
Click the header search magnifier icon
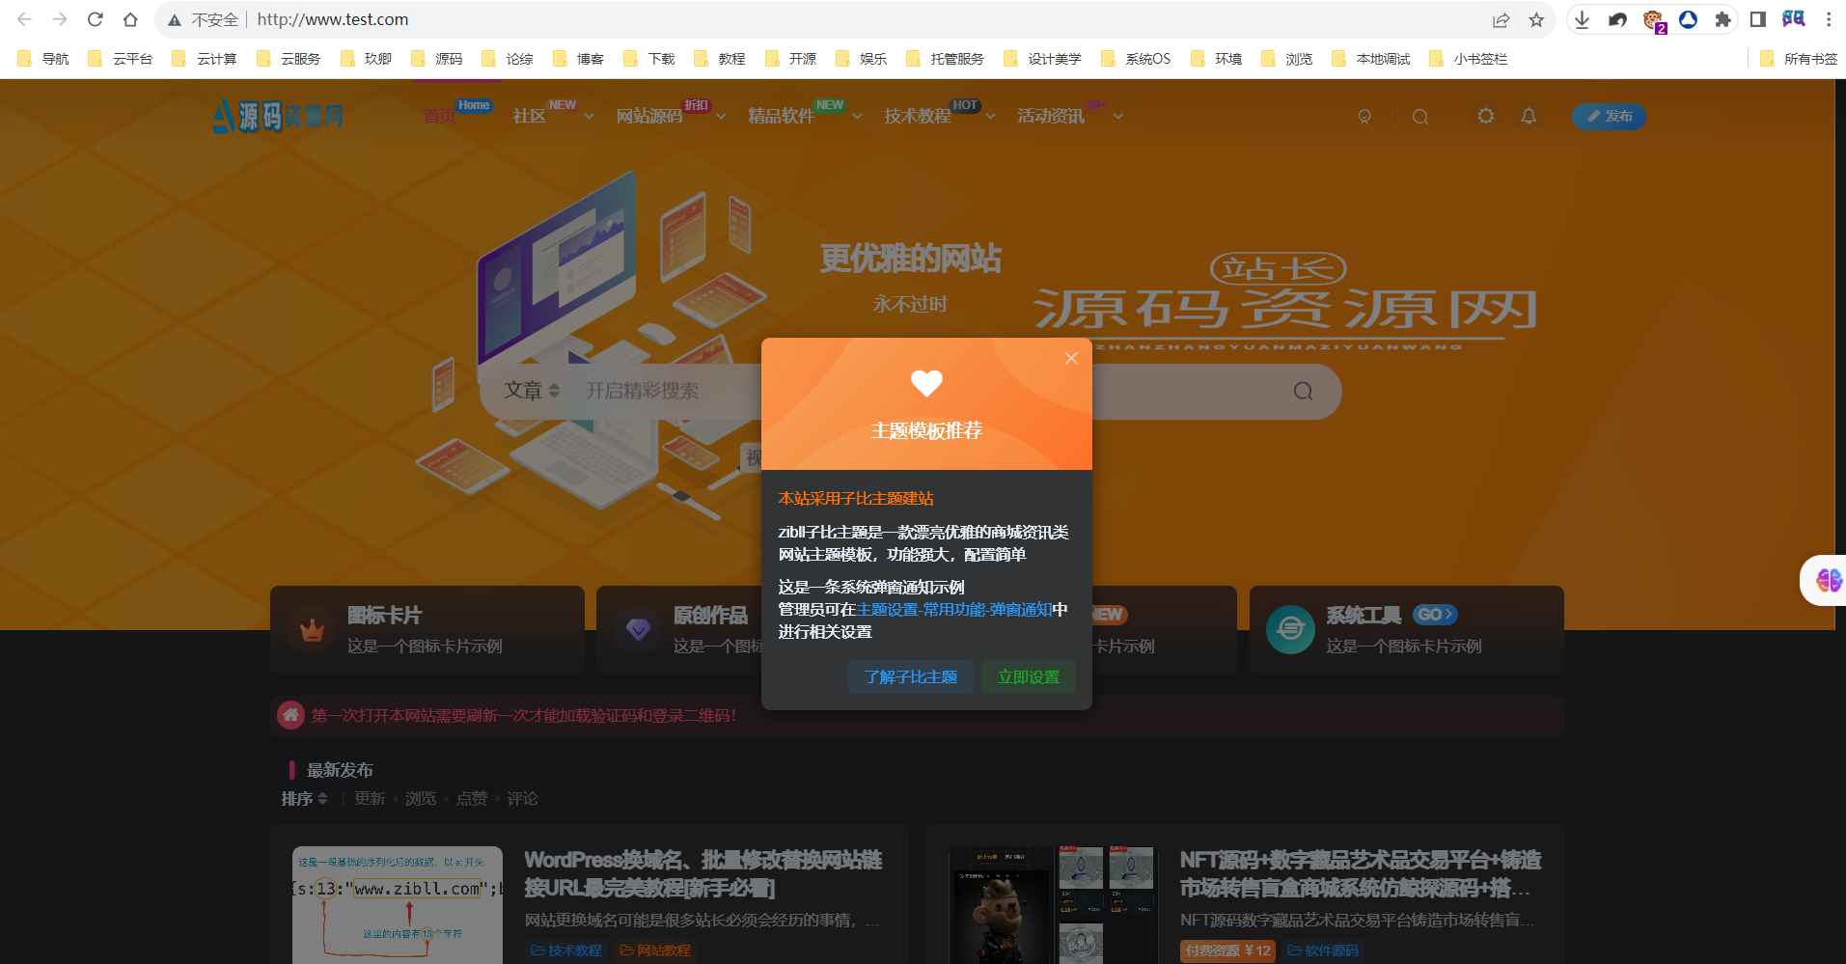pos(1420,117)
